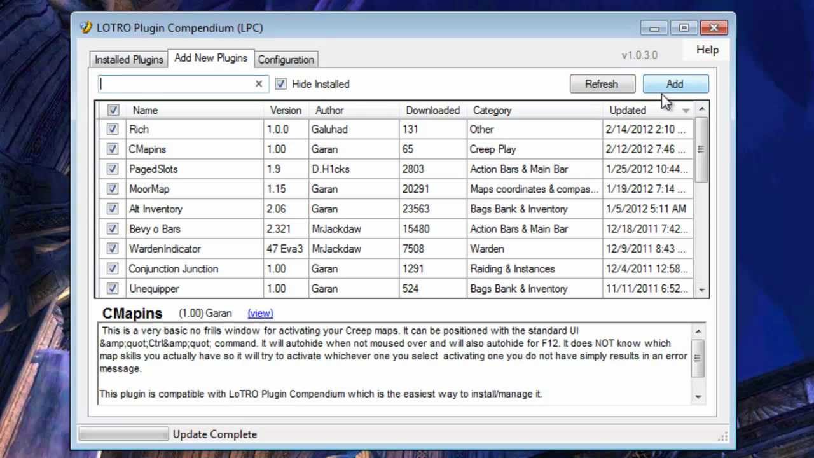This screenshot has width=814, height=458.
Task: Click the plugin list scroll down arrow
Action: (701, 290)
